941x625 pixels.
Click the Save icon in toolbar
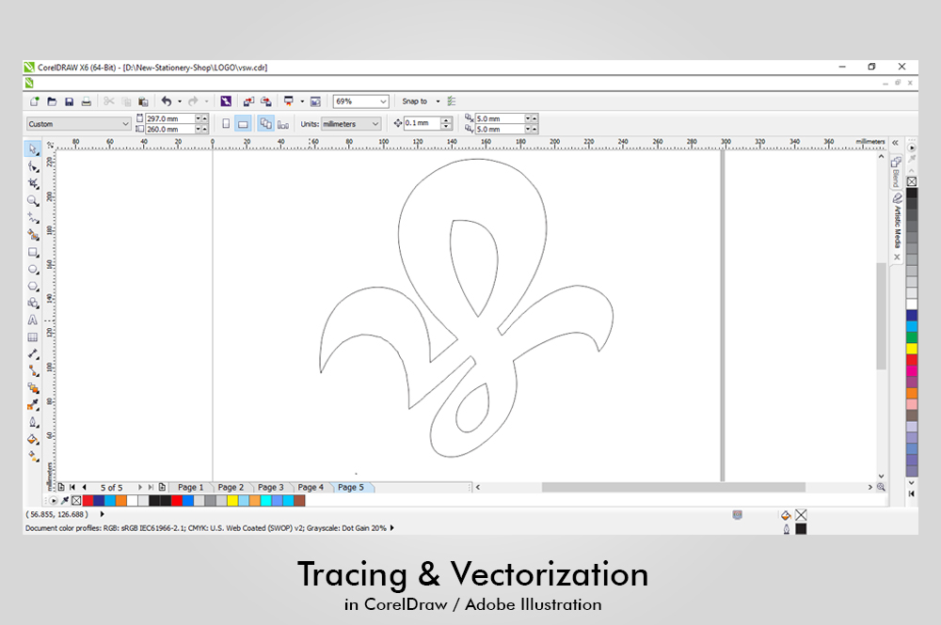[x=69, y=102]
